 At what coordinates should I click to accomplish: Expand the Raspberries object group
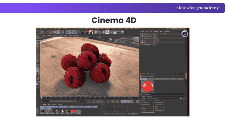(141, 45)
